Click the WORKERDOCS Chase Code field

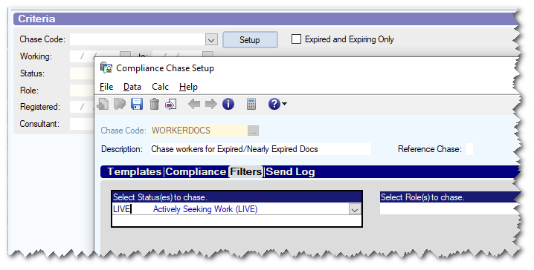tap(199, 131)
